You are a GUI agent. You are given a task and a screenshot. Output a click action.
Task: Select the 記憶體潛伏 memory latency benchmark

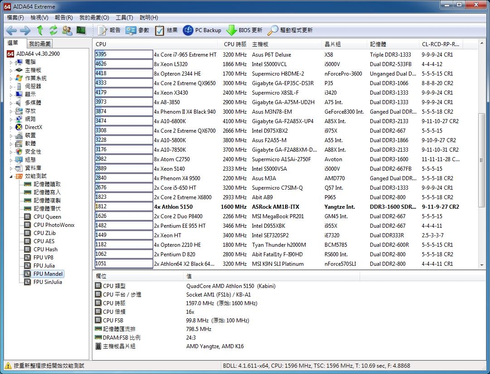(x=47, y=209)
